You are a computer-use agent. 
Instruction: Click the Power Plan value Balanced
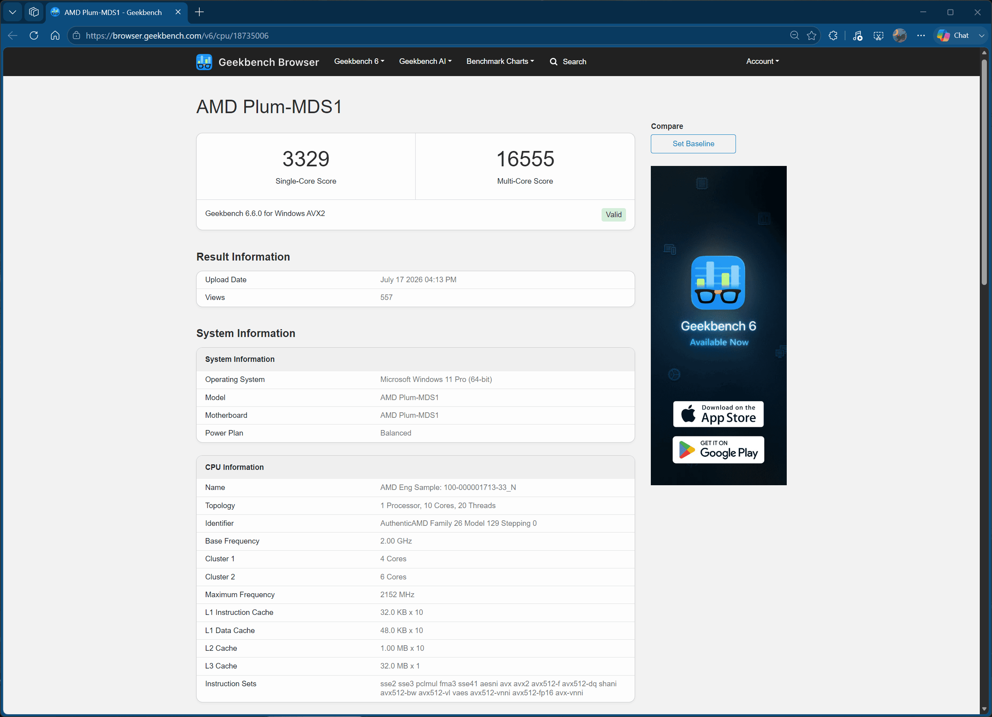click(x=396, y=433)
